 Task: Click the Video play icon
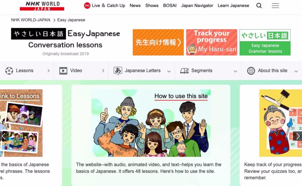[63, 71]
